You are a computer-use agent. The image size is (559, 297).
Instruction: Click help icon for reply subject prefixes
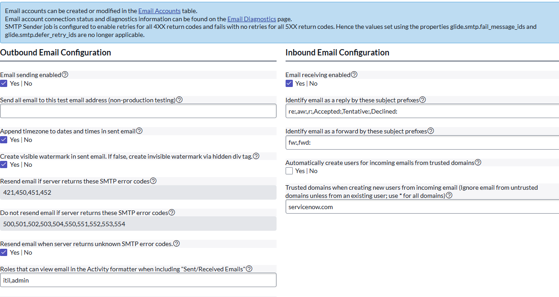[423, 100]
